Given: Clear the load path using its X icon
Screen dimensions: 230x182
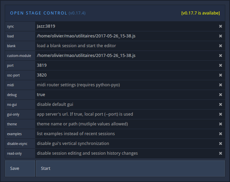Looking at the screenshot, I should click(x=221, y=36).
